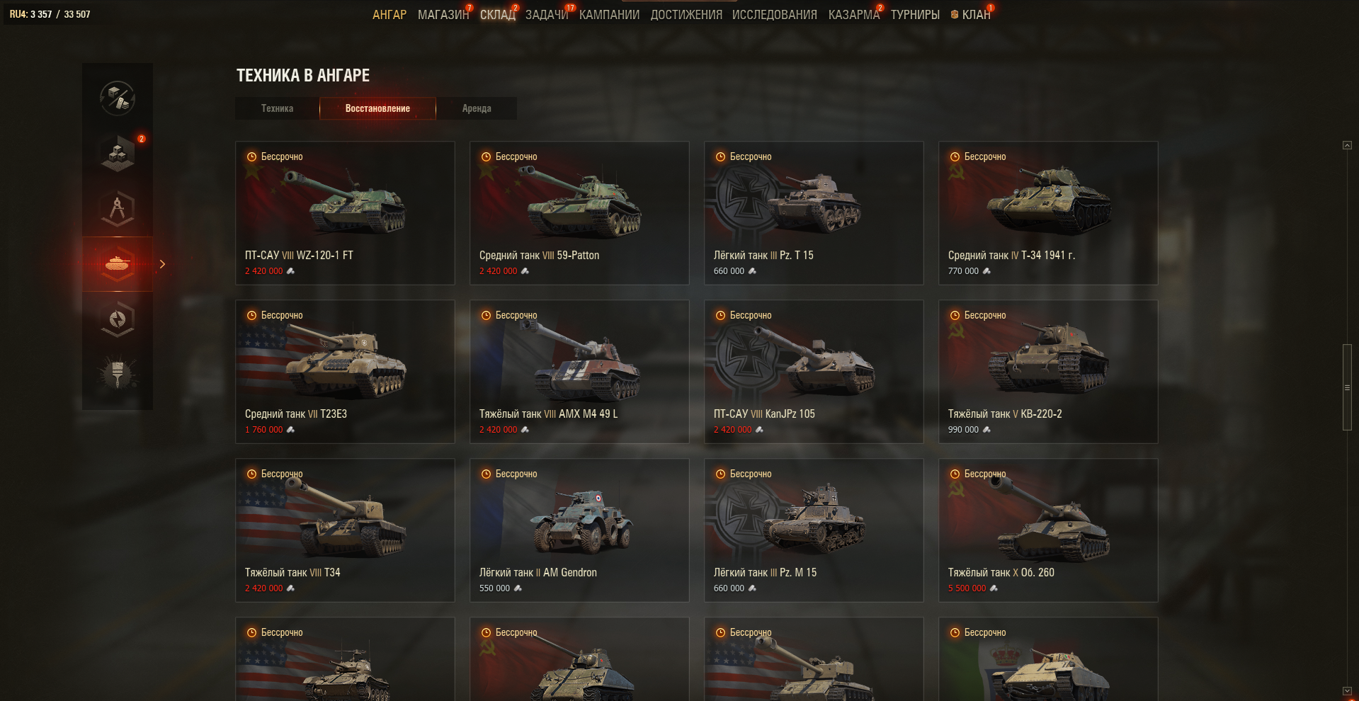Expand the sidebar chevron arrow
This screenshot has height=701, width=1359.
click(x=162, y=264)
